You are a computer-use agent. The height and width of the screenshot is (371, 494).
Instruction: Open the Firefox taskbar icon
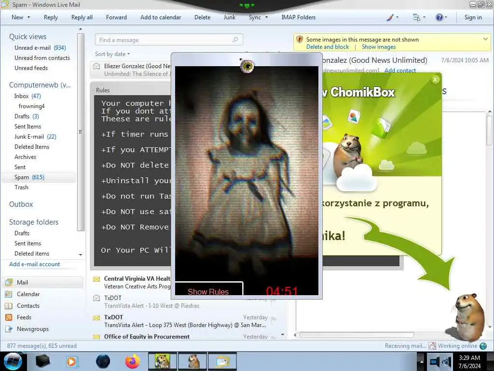(133, 361)
